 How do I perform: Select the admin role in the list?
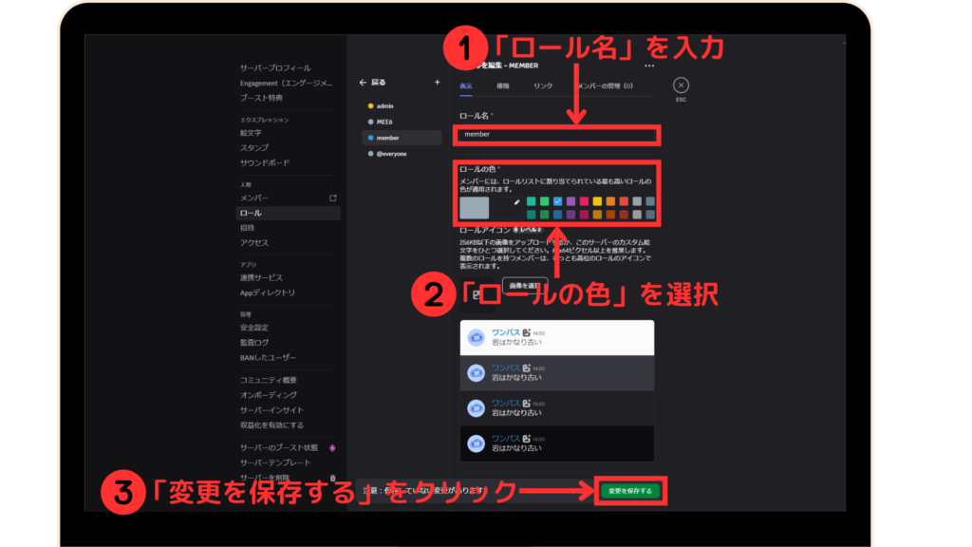[x=402, y=106]
